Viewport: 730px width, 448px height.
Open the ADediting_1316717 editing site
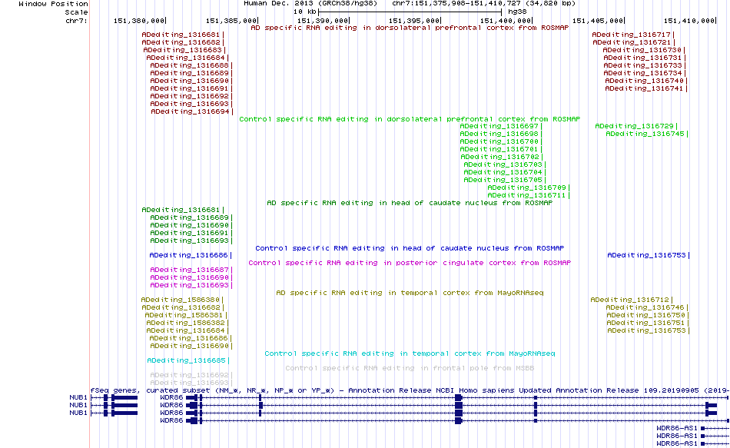tap(632, 35)
